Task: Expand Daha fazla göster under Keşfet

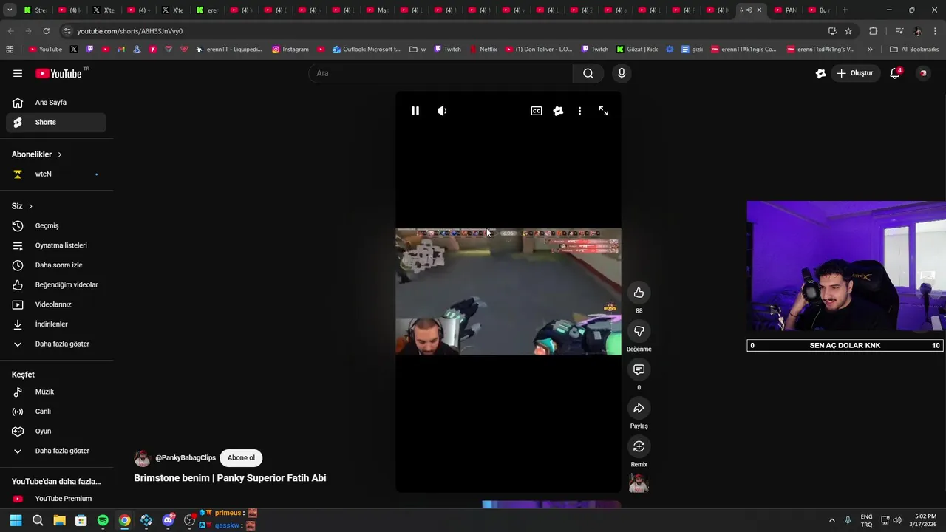Action: [56, 451]
